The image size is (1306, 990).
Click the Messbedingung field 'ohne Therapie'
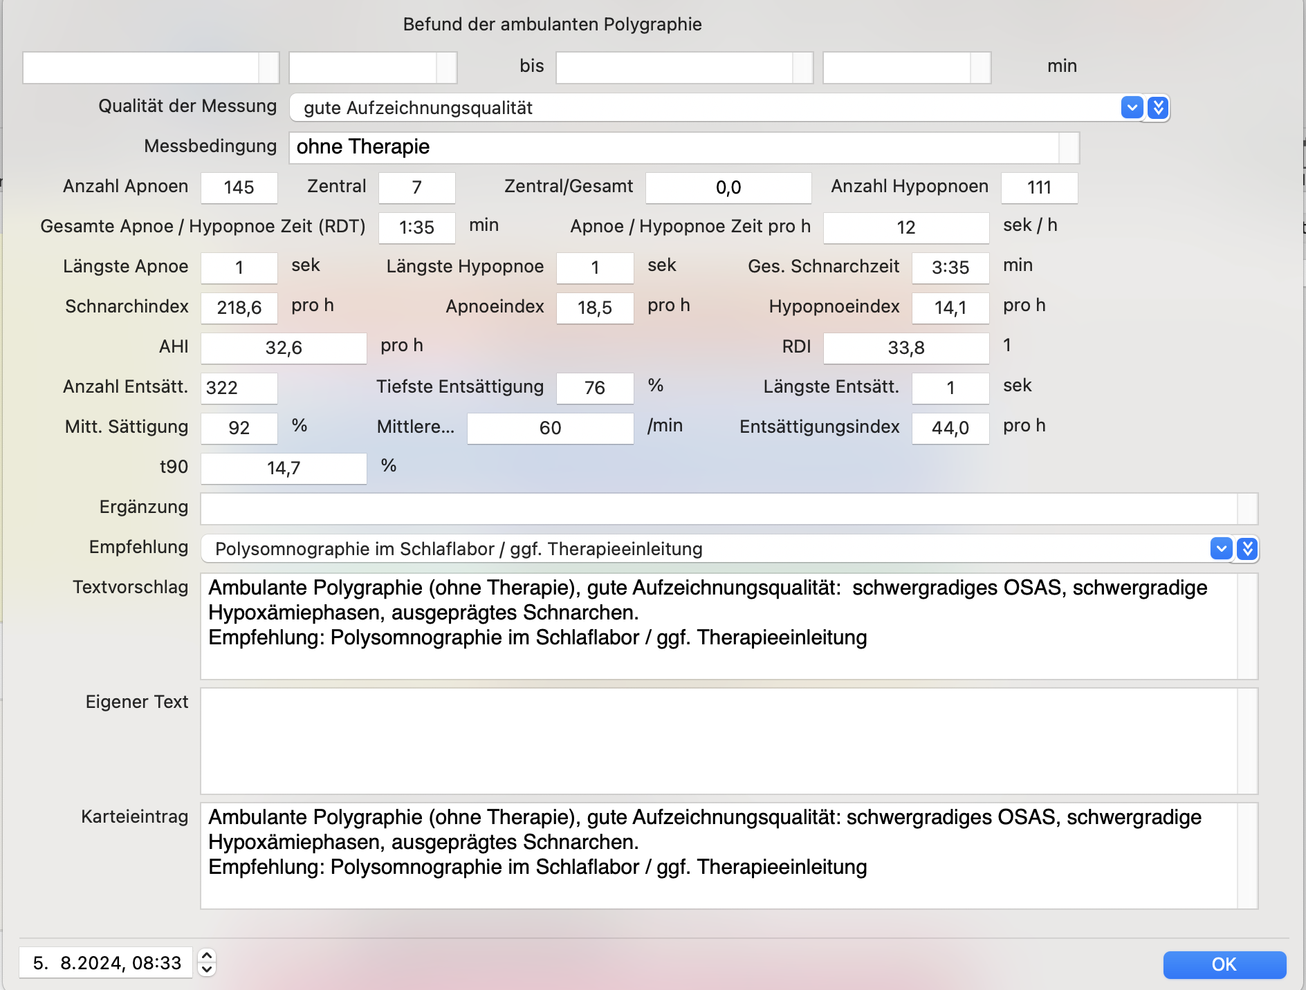683,147
